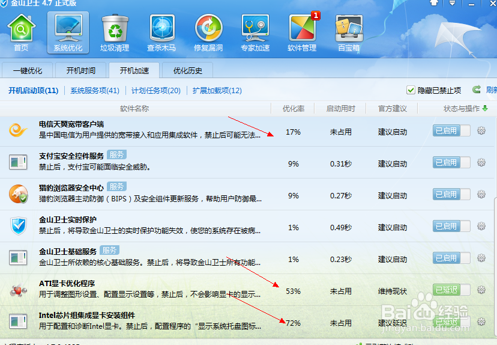
Task: Open settings gear for 电信天翼宽带客户端
Action: (481, 130)
